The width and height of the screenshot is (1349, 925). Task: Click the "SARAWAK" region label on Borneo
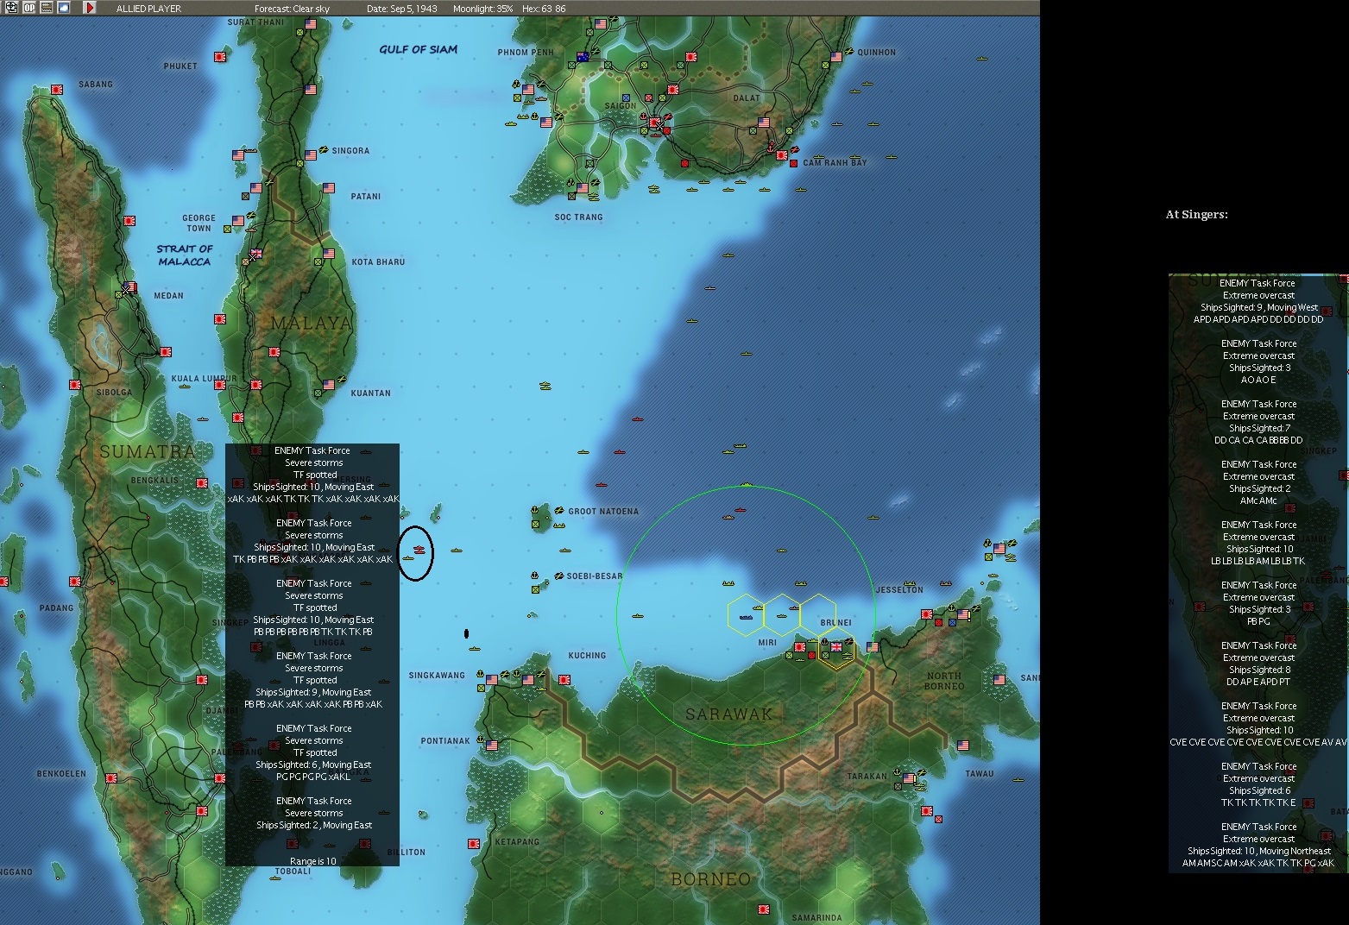(729, 714)
